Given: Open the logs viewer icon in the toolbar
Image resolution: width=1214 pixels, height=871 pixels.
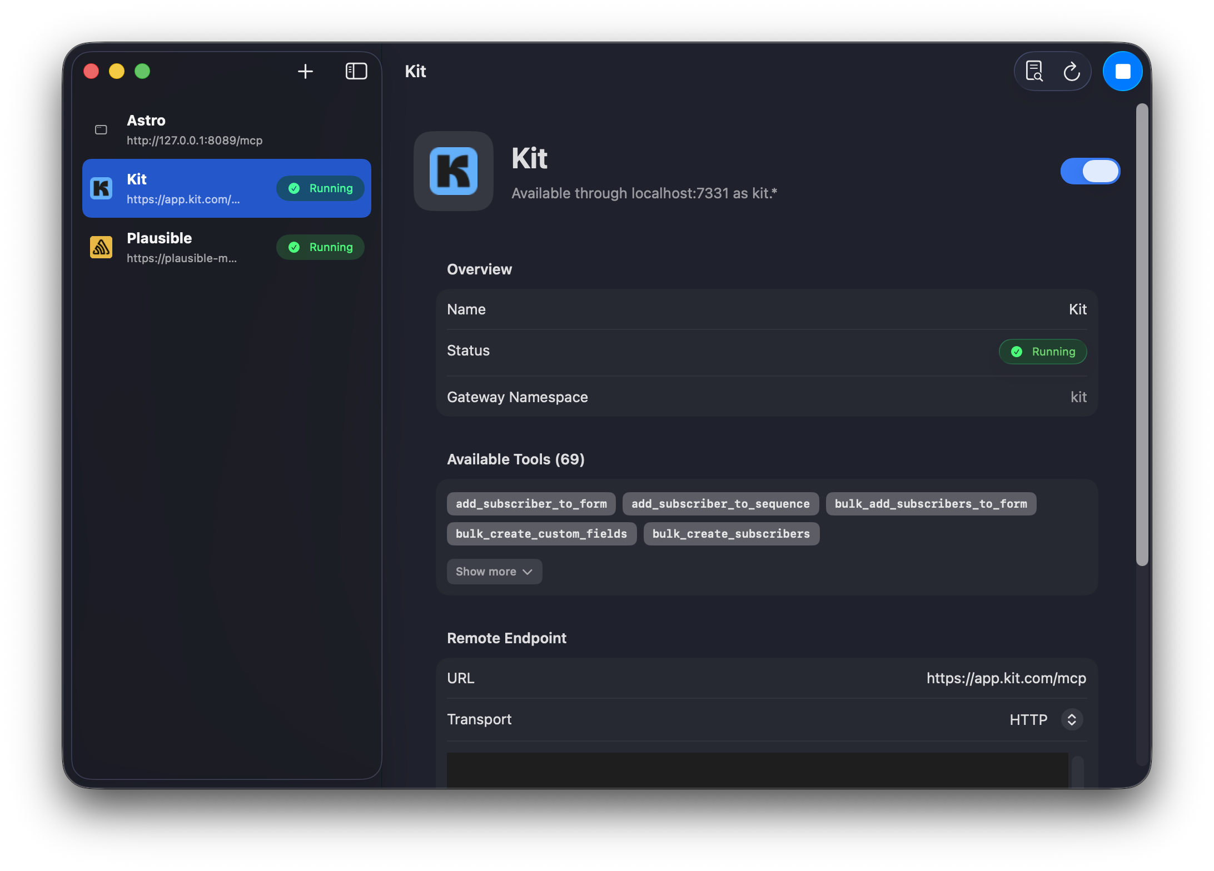Looking at the screenshot, I should tap(1034, 71).
